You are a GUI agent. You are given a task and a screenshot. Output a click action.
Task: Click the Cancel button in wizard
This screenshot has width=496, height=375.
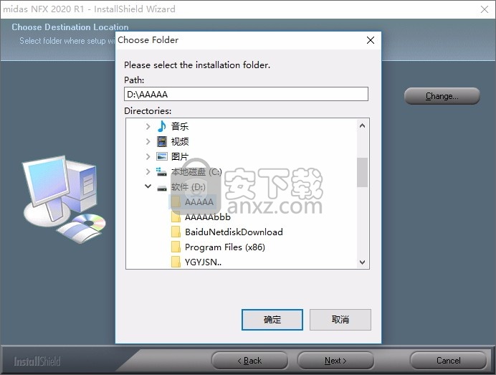point(448,361)
